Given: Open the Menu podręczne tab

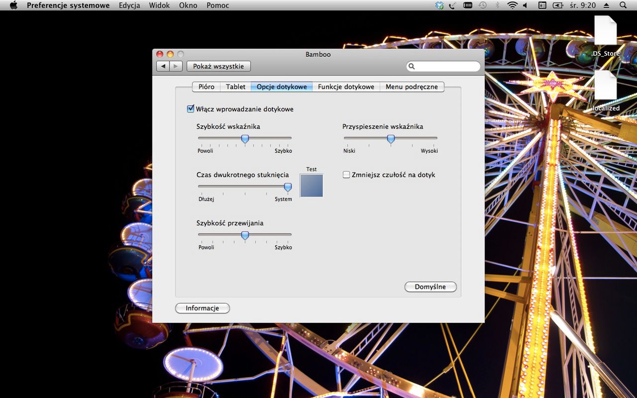Looking at the screenshot, I should [x=412, y=87].
